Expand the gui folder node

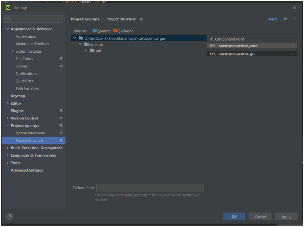tap(86, 51)
